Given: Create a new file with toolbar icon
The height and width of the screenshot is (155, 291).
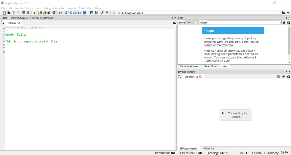Looking at the screenshot, I should [4, 13].
